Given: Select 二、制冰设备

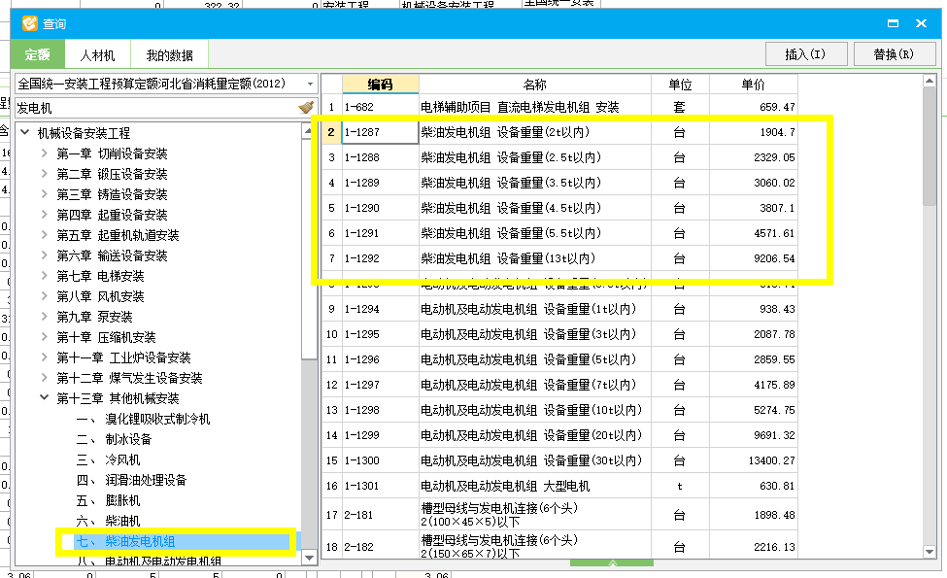Looking at the screenshot, I should (115, 439).
